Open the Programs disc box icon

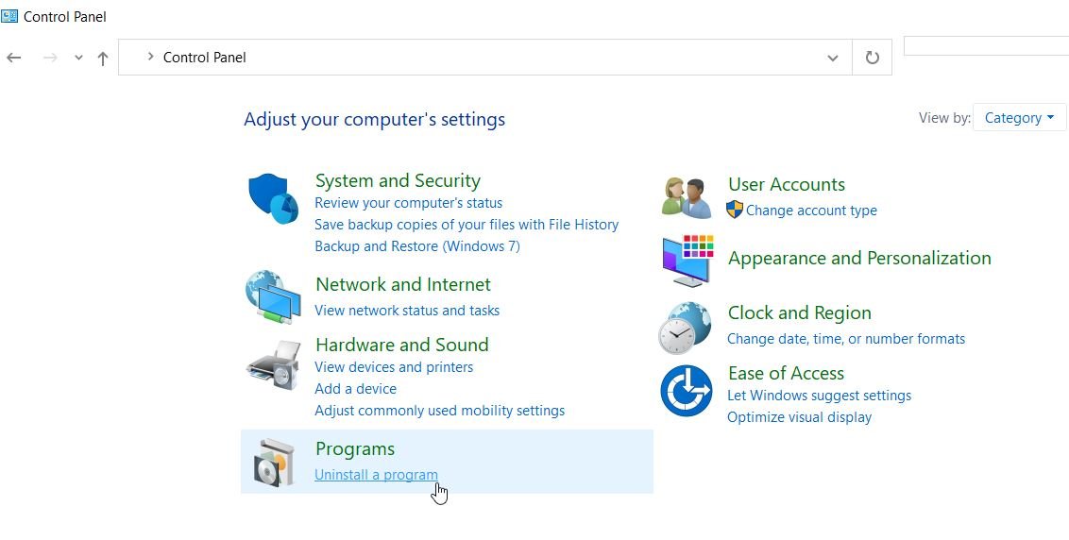(273, 463)
